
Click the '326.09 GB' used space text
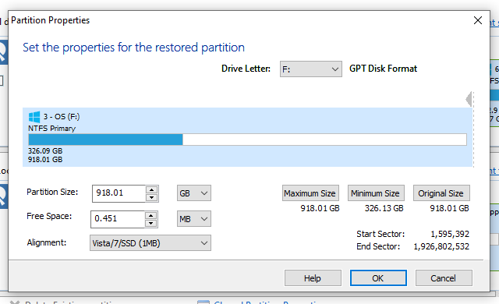tap(45, 150)
